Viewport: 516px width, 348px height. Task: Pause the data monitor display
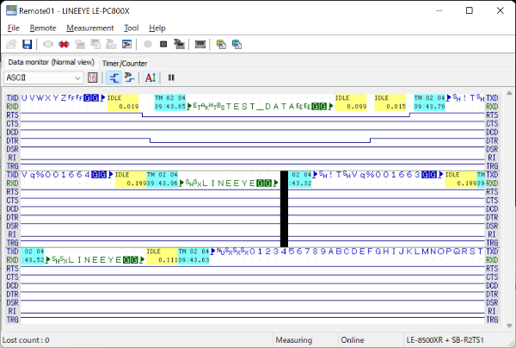(171, 78)
